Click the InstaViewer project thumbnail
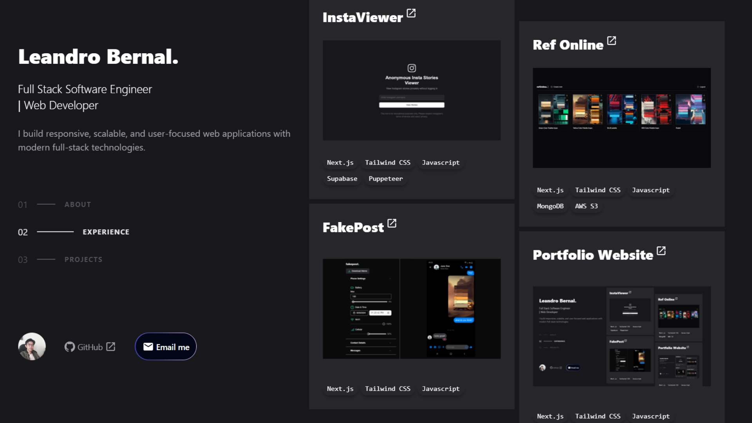The width and height of the screenshot is (752, 423). [412, 90]
